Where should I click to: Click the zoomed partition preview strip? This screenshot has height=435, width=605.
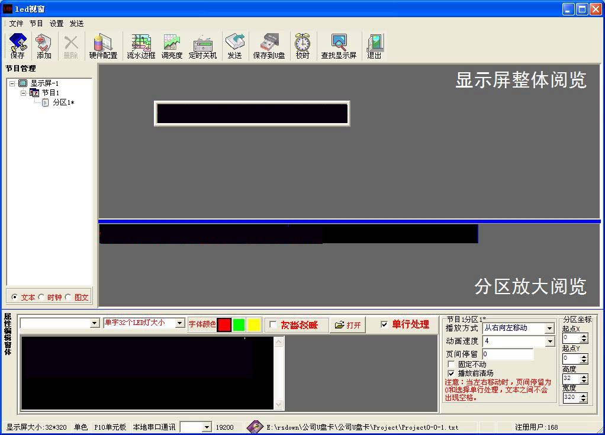point(289,234)
